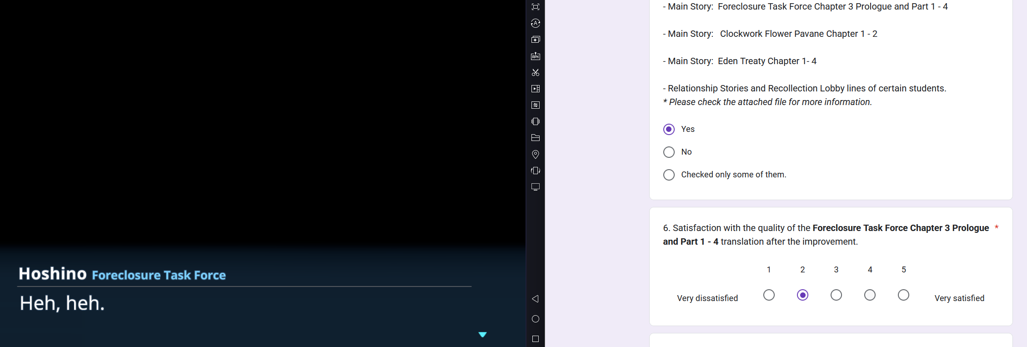Click the circular-arrows 'A' icon in emulator sidebar
1027x347 pixels.
536,23
